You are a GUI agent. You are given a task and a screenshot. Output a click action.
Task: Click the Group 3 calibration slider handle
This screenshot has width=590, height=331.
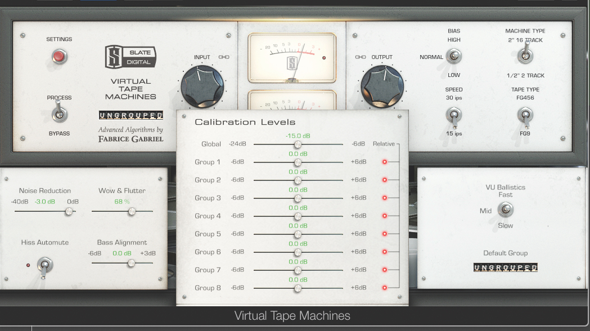pyautogui.click(x=298, y=198)
